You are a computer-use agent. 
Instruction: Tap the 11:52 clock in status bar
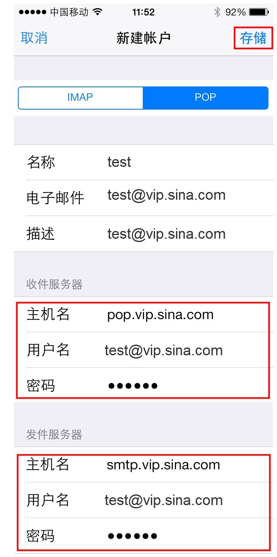pos(143,12)
